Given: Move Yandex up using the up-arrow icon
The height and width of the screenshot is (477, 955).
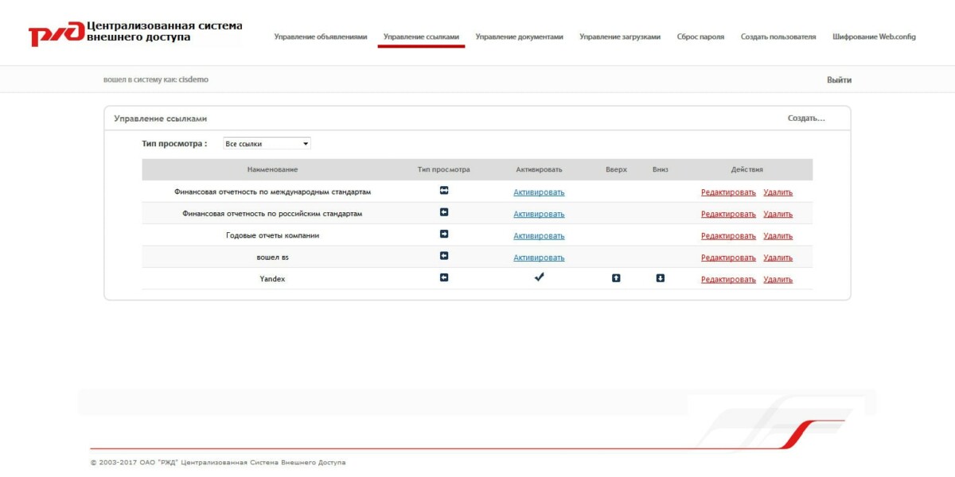Looking at the screenshot, I should point(615,278).
